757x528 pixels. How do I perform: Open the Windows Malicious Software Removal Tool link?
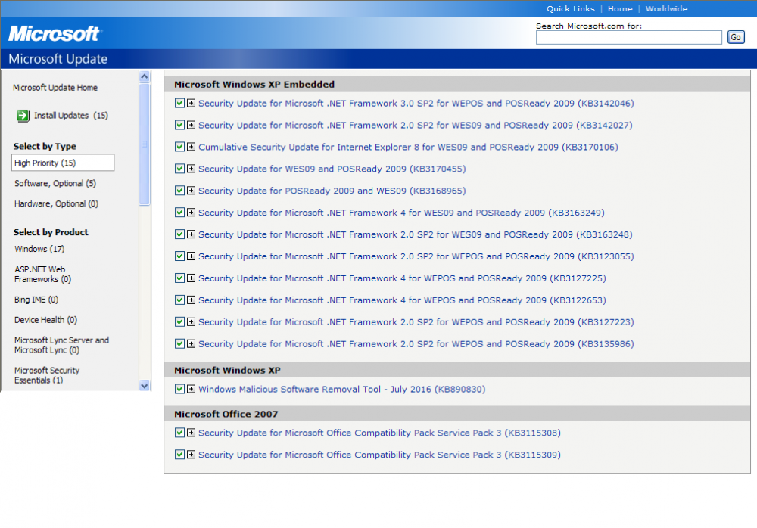(x=342, y=389)
